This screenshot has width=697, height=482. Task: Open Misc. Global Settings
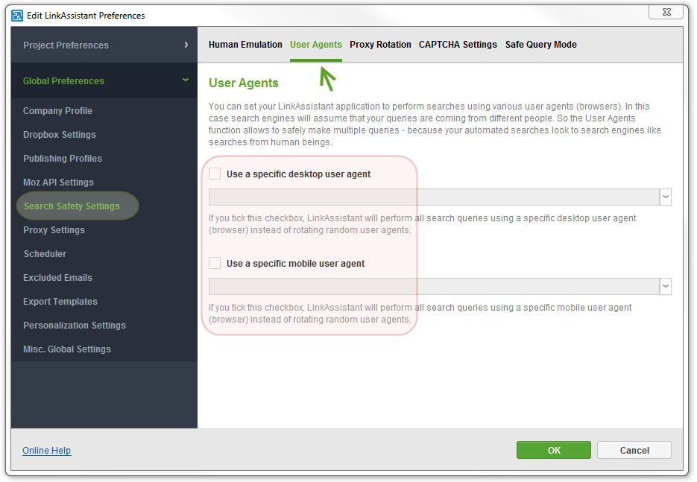point(67,349)
